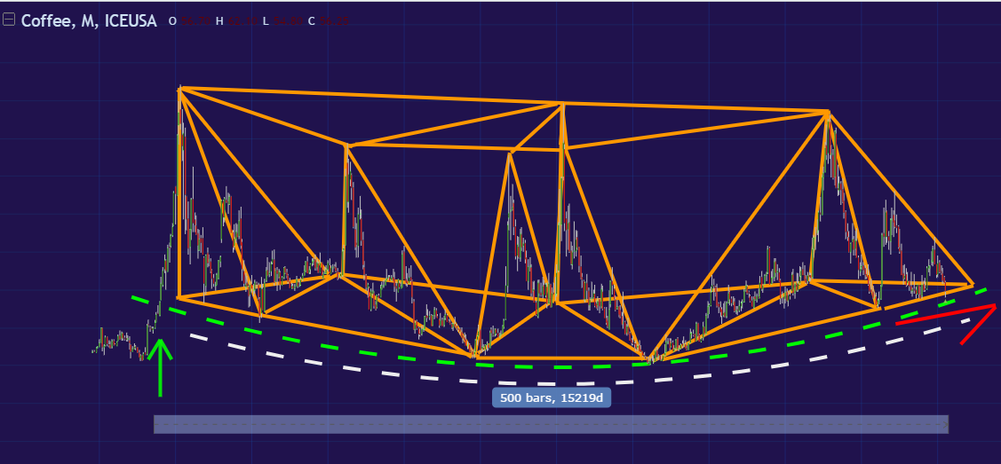Click the right-side peak of orange pattern
The width and height of the screenshot is (1001, 464).
pos(828,113)
